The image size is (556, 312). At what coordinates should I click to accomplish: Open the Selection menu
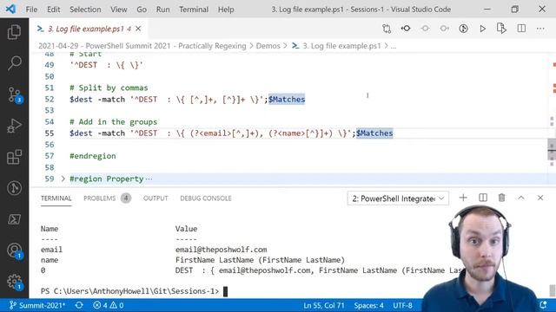[x=85, y=10]
